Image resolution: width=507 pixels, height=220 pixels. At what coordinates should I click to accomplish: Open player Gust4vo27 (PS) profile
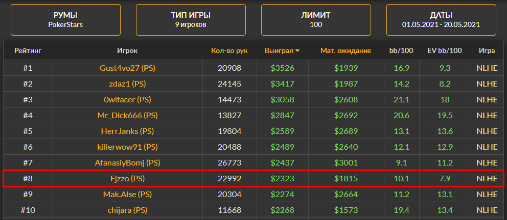coord(127,68)
